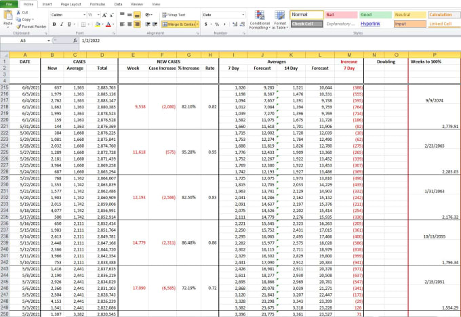Click the cell borders icon

coord(83,24)
